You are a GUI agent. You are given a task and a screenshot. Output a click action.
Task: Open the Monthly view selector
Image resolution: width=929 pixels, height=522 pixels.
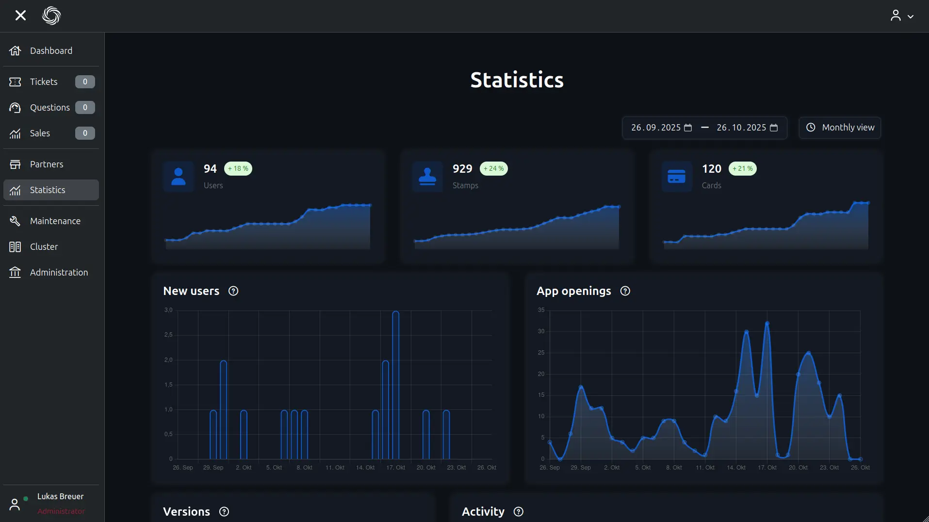(840, 128)
